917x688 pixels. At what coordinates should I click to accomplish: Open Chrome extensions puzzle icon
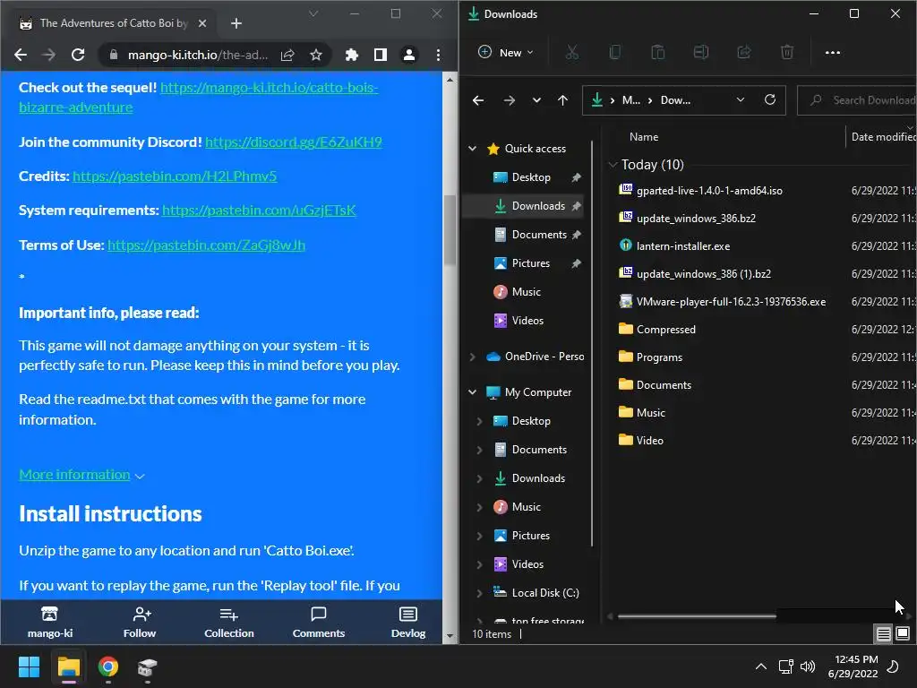click(351, 55)
